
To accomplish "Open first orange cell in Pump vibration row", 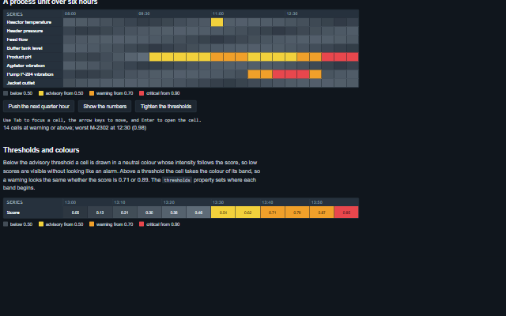I will (x=254, y=74).
